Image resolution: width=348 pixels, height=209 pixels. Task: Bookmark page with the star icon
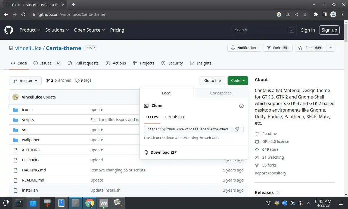click(x=305, y=14)
